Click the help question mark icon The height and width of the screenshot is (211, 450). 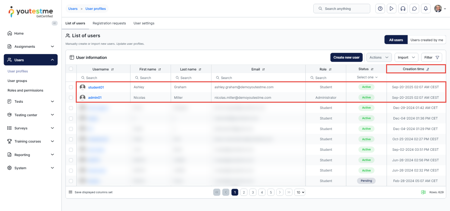(x=380, y=9)
